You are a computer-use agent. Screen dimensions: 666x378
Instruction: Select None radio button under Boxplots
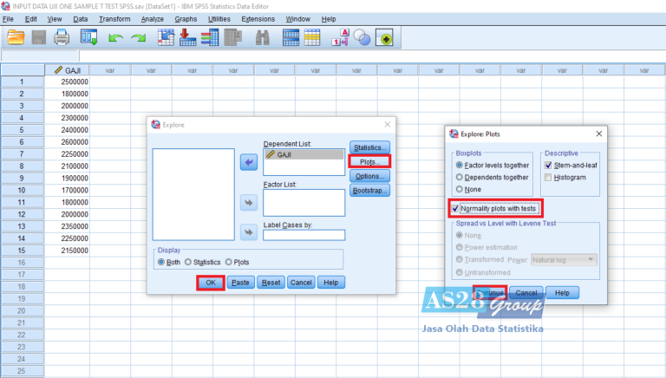point(460,190)
